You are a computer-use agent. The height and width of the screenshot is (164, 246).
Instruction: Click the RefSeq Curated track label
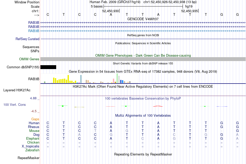27,39
